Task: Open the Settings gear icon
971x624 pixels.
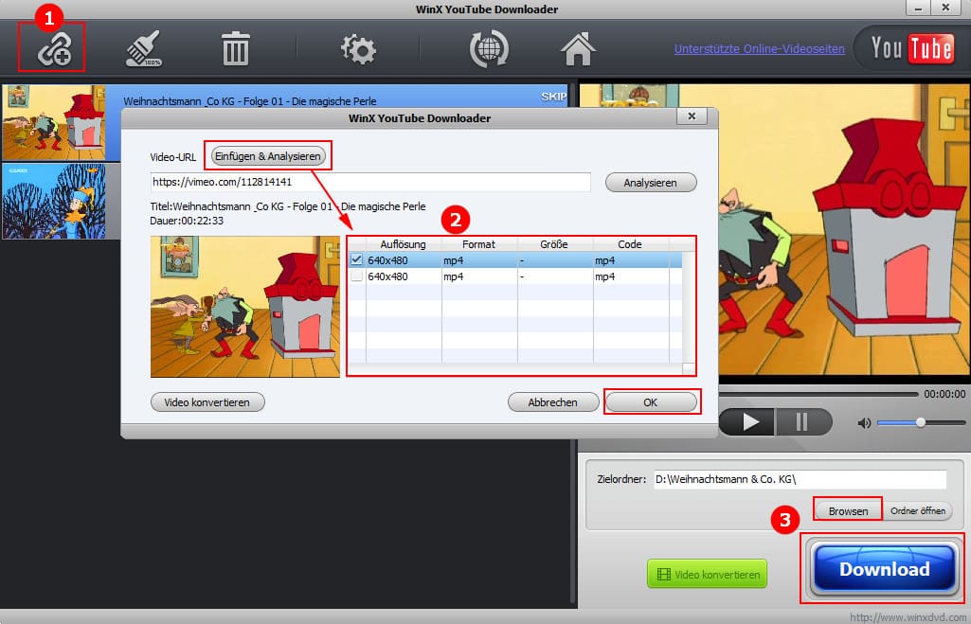Action: (358, 49)
